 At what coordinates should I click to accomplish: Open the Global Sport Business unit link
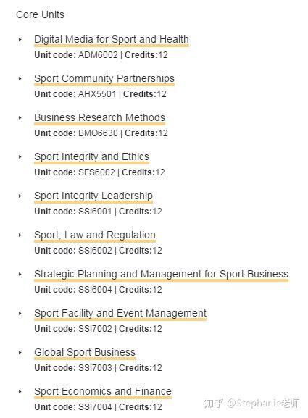tap(85, 352)
